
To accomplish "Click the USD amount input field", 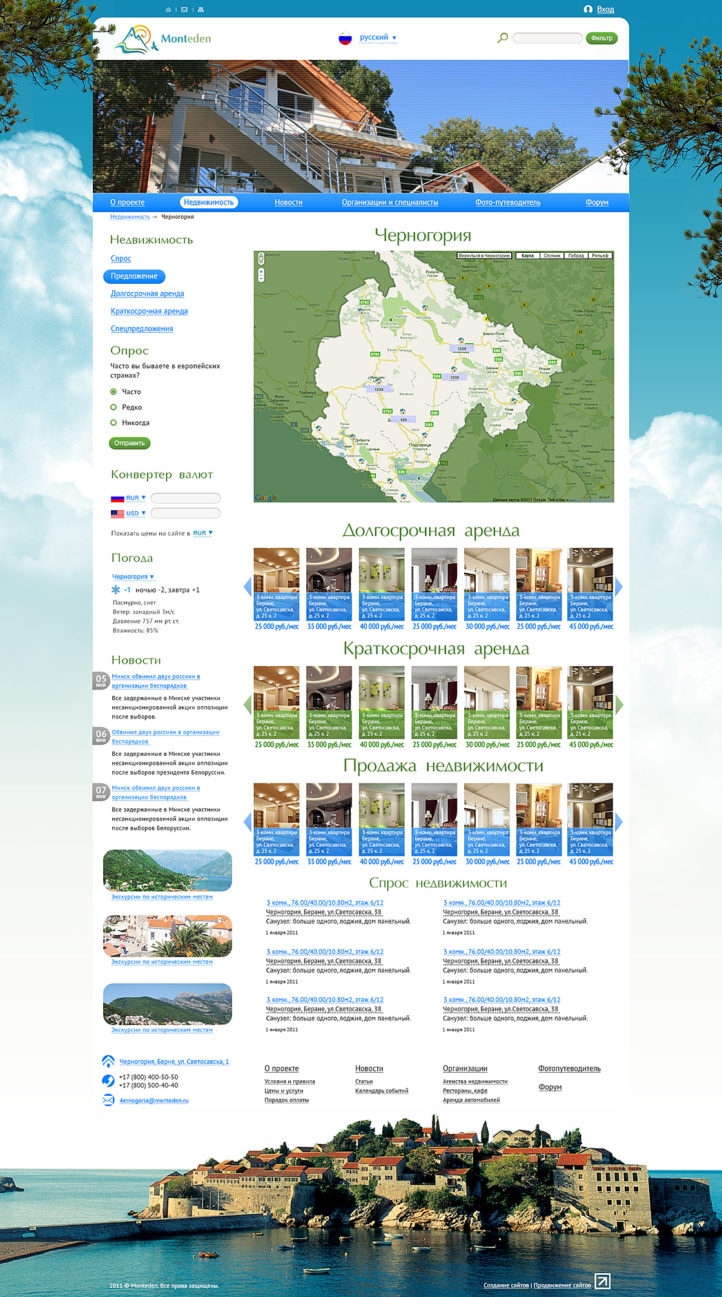I will coord(186,513).
